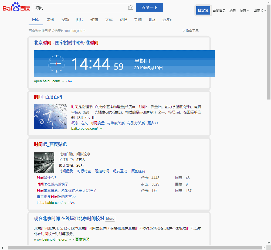Click the 14:44 digital time display
This screenshot has height=250, width=271.
[x=91, y=64]
